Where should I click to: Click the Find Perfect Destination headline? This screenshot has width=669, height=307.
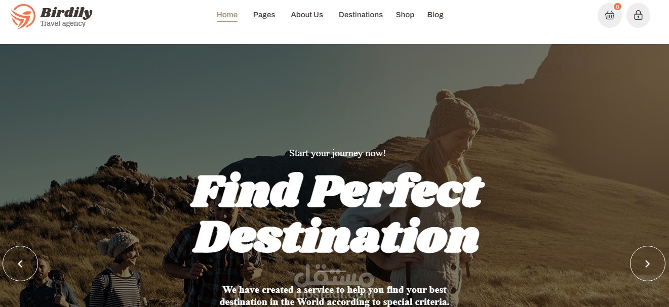(x=337, y=213)
